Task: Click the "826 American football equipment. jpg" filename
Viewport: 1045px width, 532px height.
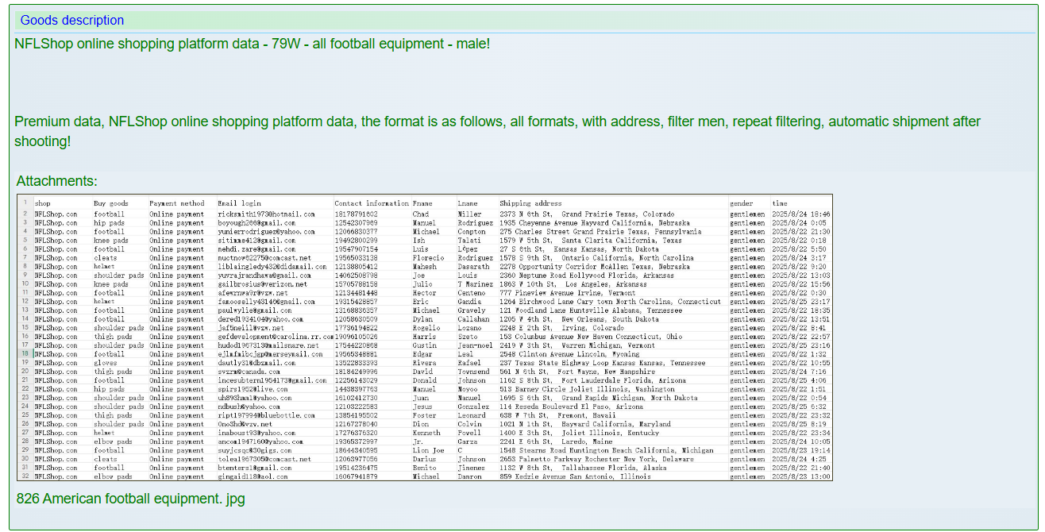Action: click(130, 499)
